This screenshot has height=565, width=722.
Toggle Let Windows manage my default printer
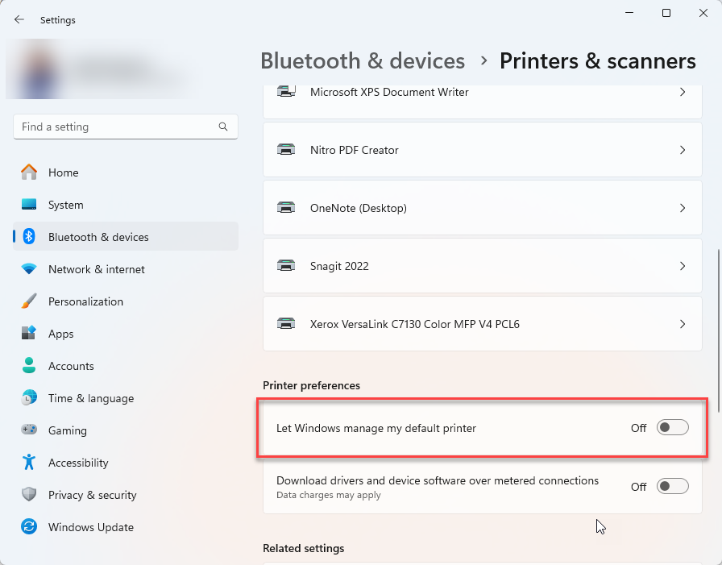click(x=672, y=428)
